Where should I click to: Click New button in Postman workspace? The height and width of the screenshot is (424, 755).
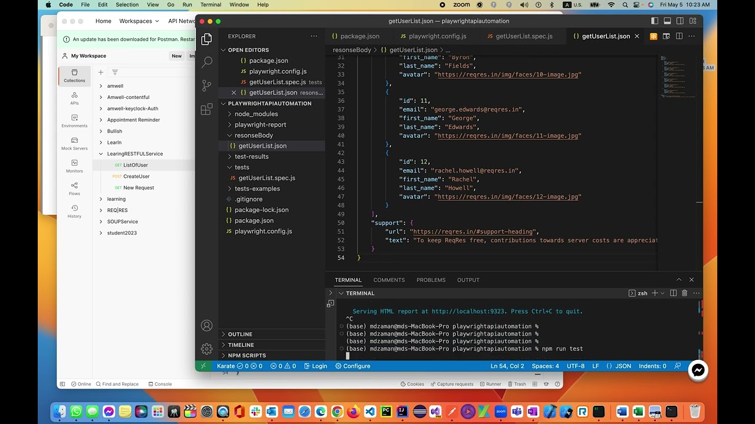tap(176, 56)
